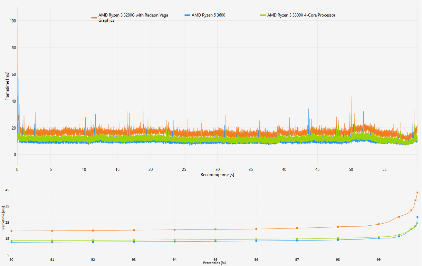Click the green Ryzen 3 3300X legend swatch
The height and width of the screenshot is (266, 422).
coord(263,15)
